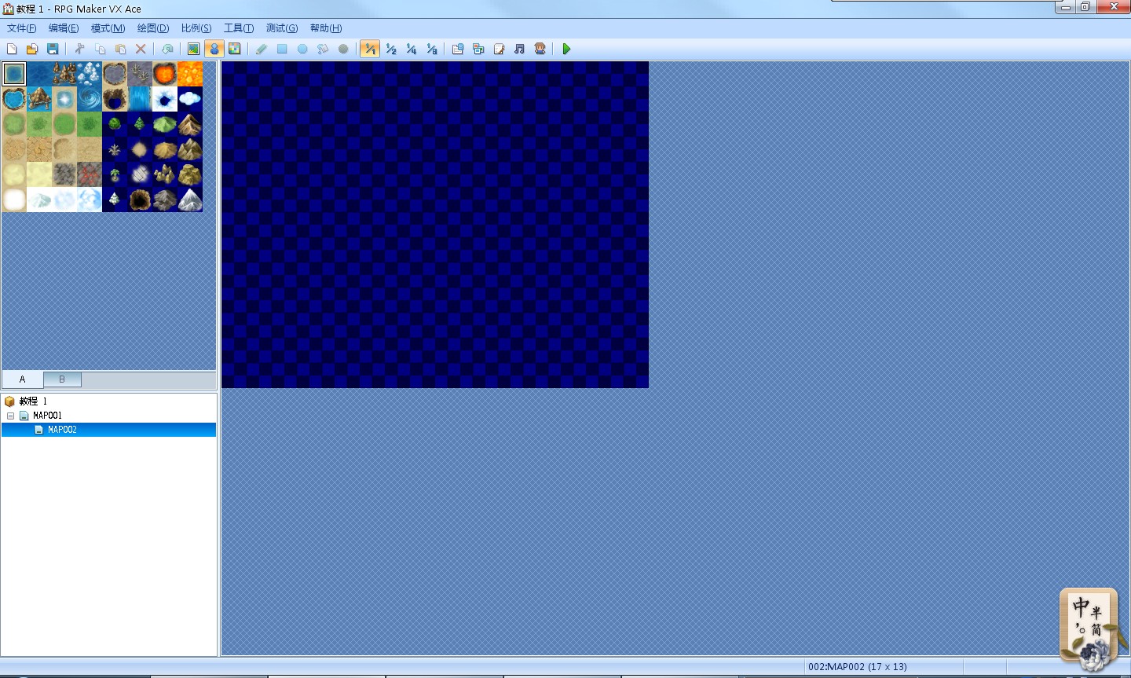Switch to Map editing mode icon
This screenshot has height=678, width=1131.
click(x=194, y=49)
